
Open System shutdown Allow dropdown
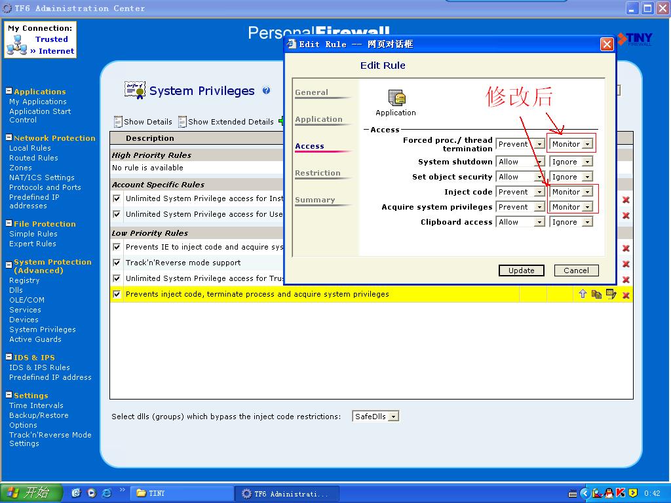520,162
